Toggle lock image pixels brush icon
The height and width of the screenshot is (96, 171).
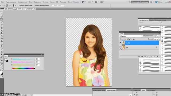130,39
